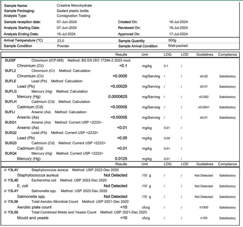
Task: Click the star icon beside Y3L4V
Action: coord(5,170)
